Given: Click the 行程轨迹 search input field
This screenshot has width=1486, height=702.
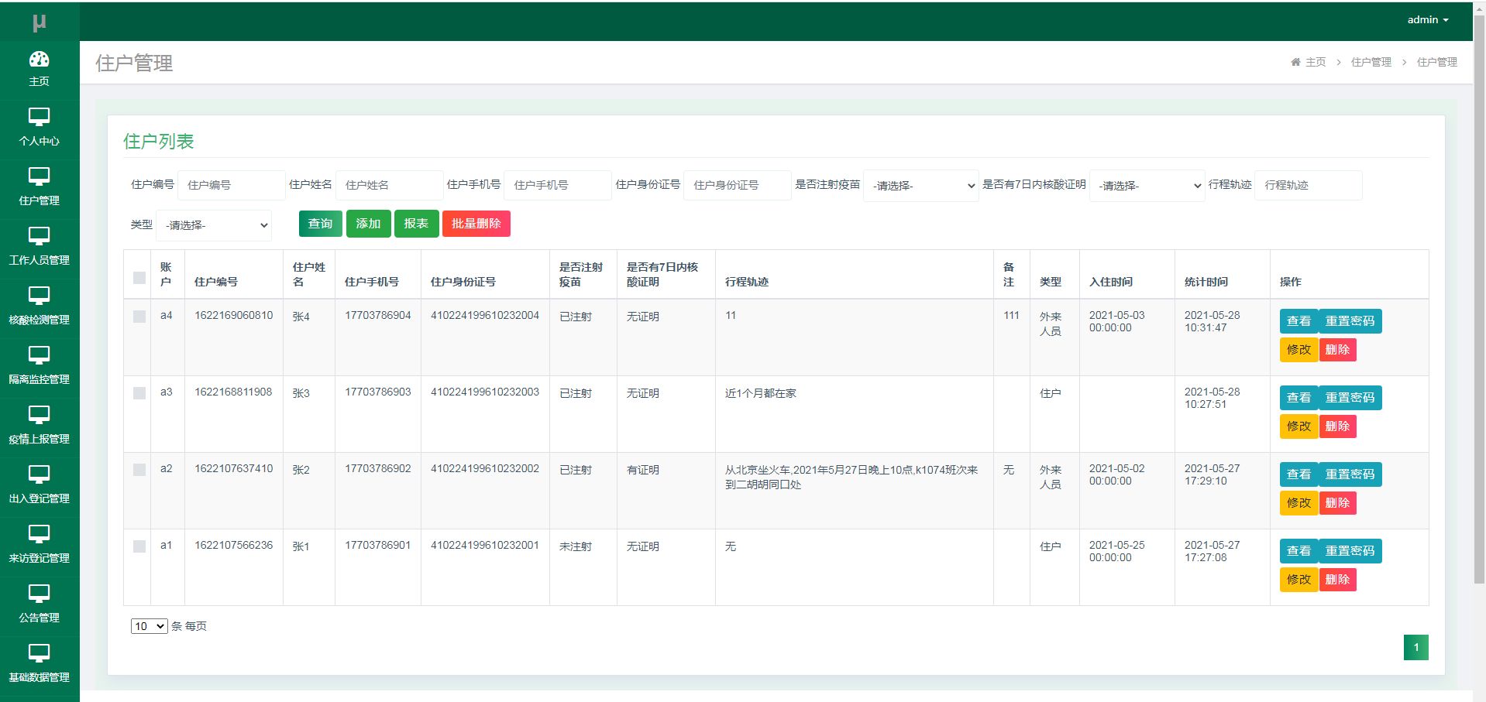Looking at the screenshot, I should click(1309, 186).
